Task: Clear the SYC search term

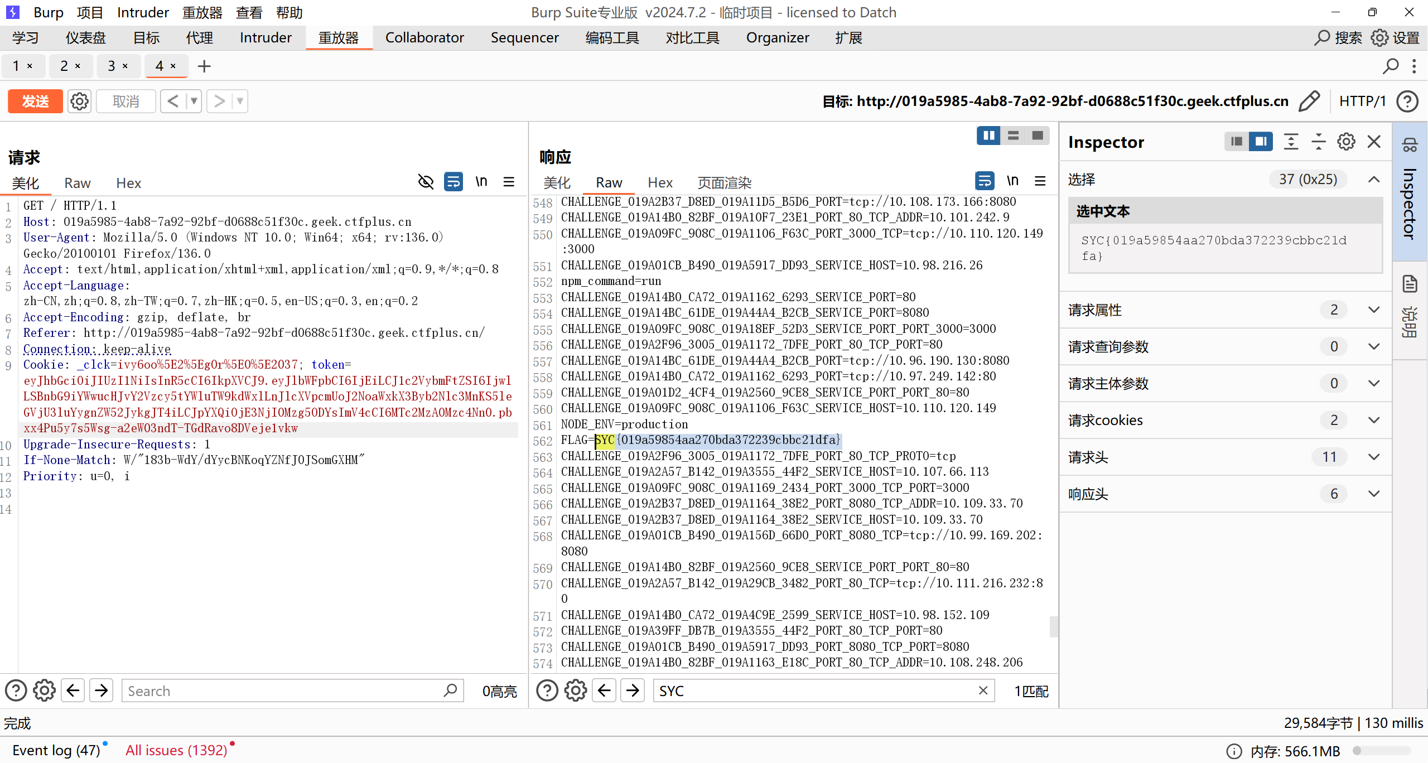Action: [983, 691]
